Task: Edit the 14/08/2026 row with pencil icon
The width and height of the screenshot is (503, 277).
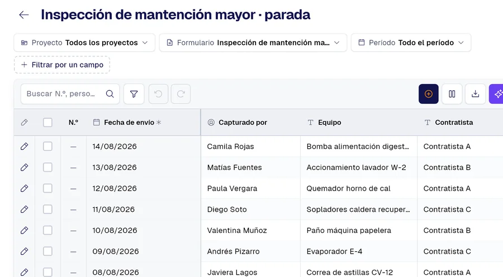Action: (x=24, y=147)
